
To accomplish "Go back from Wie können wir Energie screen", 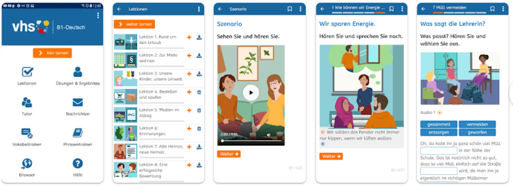I will point(322,9).
